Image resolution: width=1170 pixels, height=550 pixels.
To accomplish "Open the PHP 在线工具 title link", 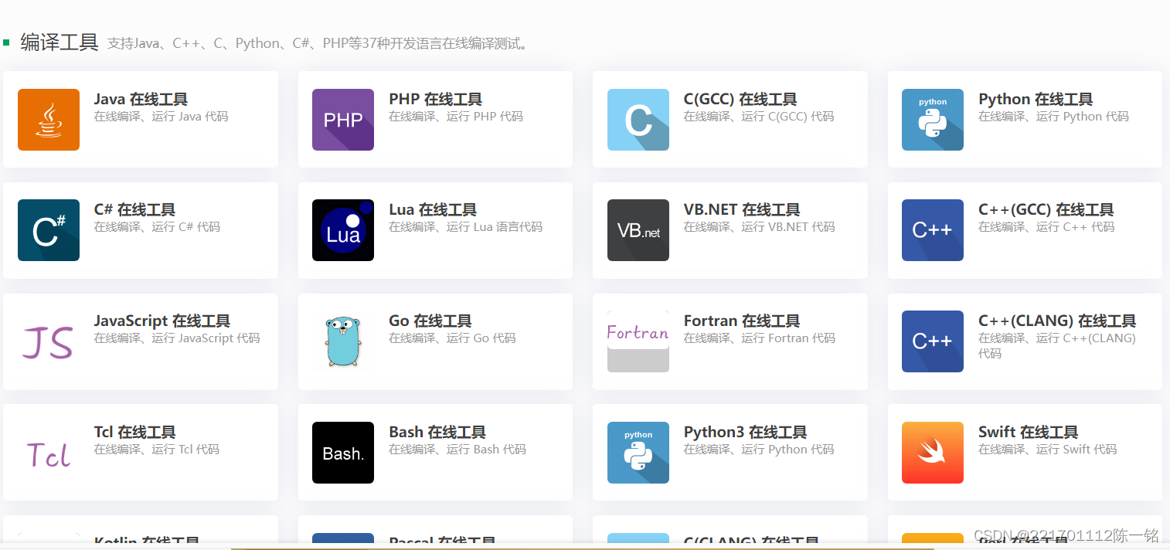I will pos(435,99).
